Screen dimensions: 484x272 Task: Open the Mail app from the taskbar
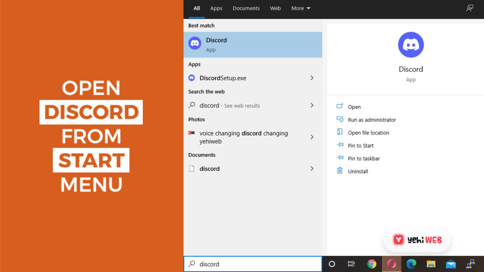(450, 264)
